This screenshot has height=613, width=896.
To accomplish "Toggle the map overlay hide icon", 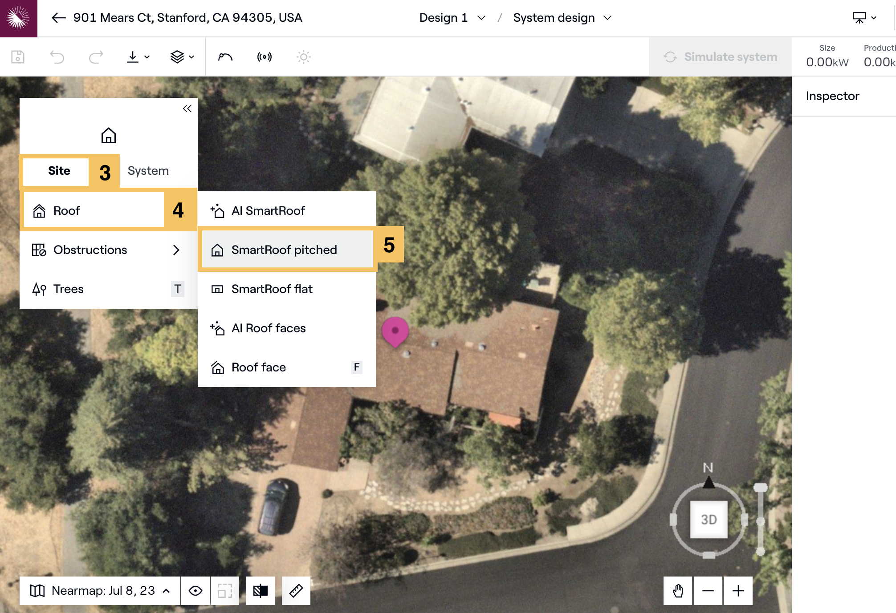I will (261, 591).
